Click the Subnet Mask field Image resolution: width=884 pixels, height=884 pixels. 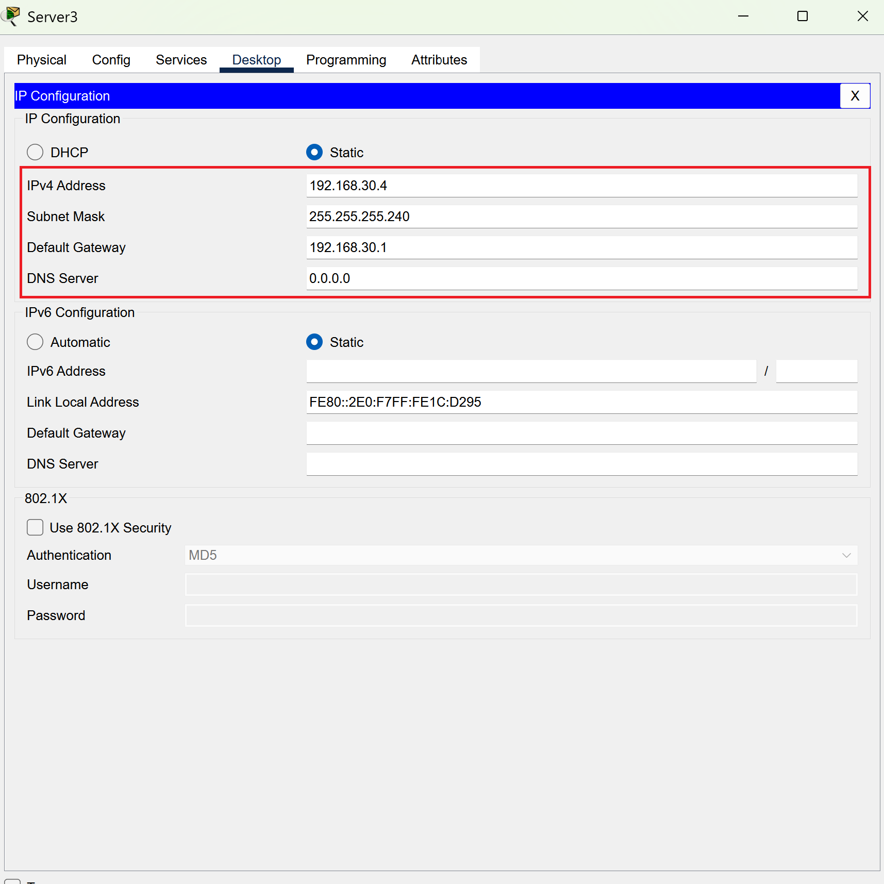coord(582,216)
